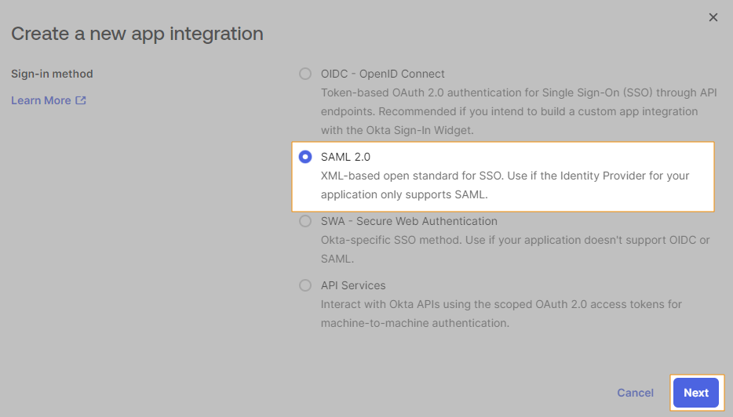Viewport: 733px width, 417px height.
Task: Click the API Services option label
Action: click(x=353, y=285)
